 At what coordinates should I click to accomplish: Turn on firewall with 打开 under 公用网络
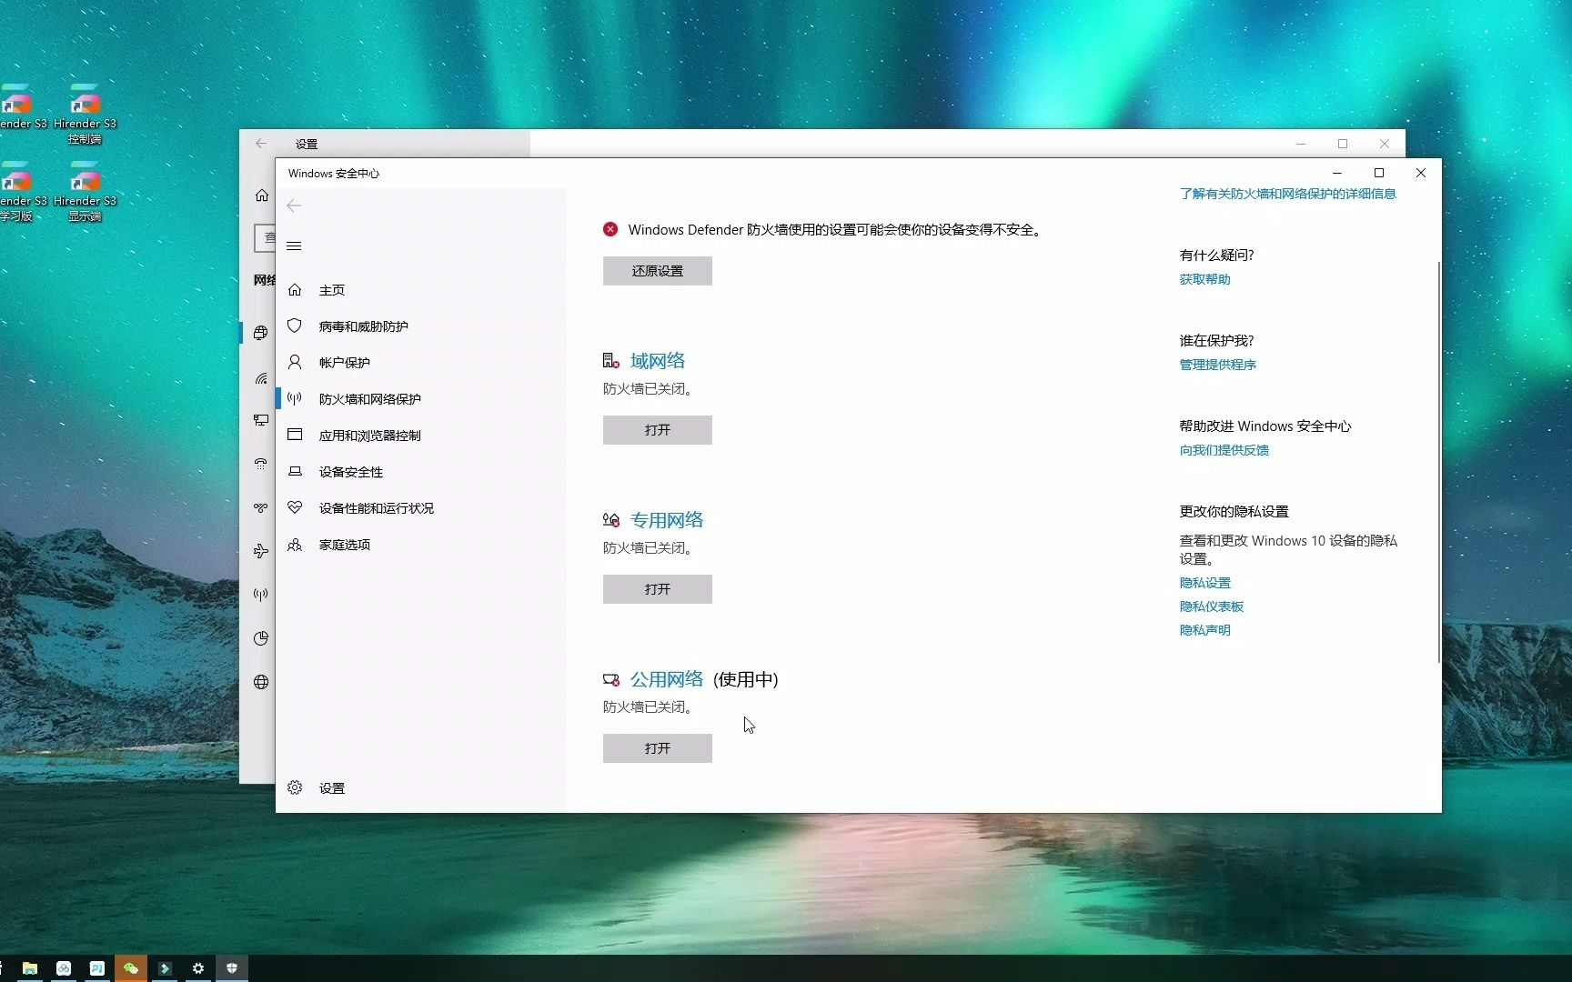point(658,748)
